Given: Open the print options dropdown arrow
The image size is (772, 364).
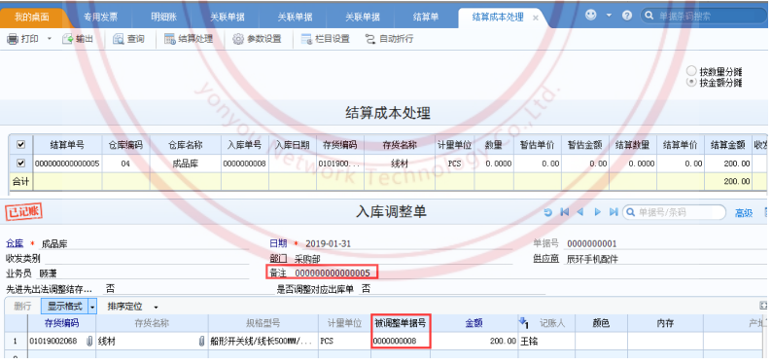Looking at the screenshot, I should coord(50,39).
